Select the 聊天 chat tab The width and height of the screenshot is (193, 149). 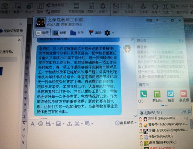click(42, 33)
